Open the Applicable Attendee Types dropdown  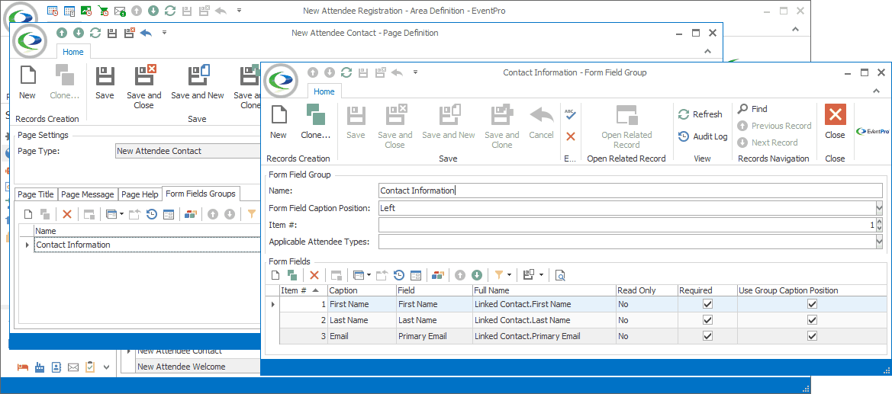[879, 242]
